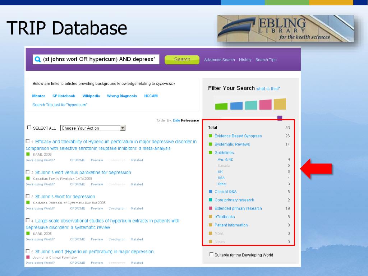Click the purple slider handle under chart
This screenshot has height=276, width=368.
(280, 118)
